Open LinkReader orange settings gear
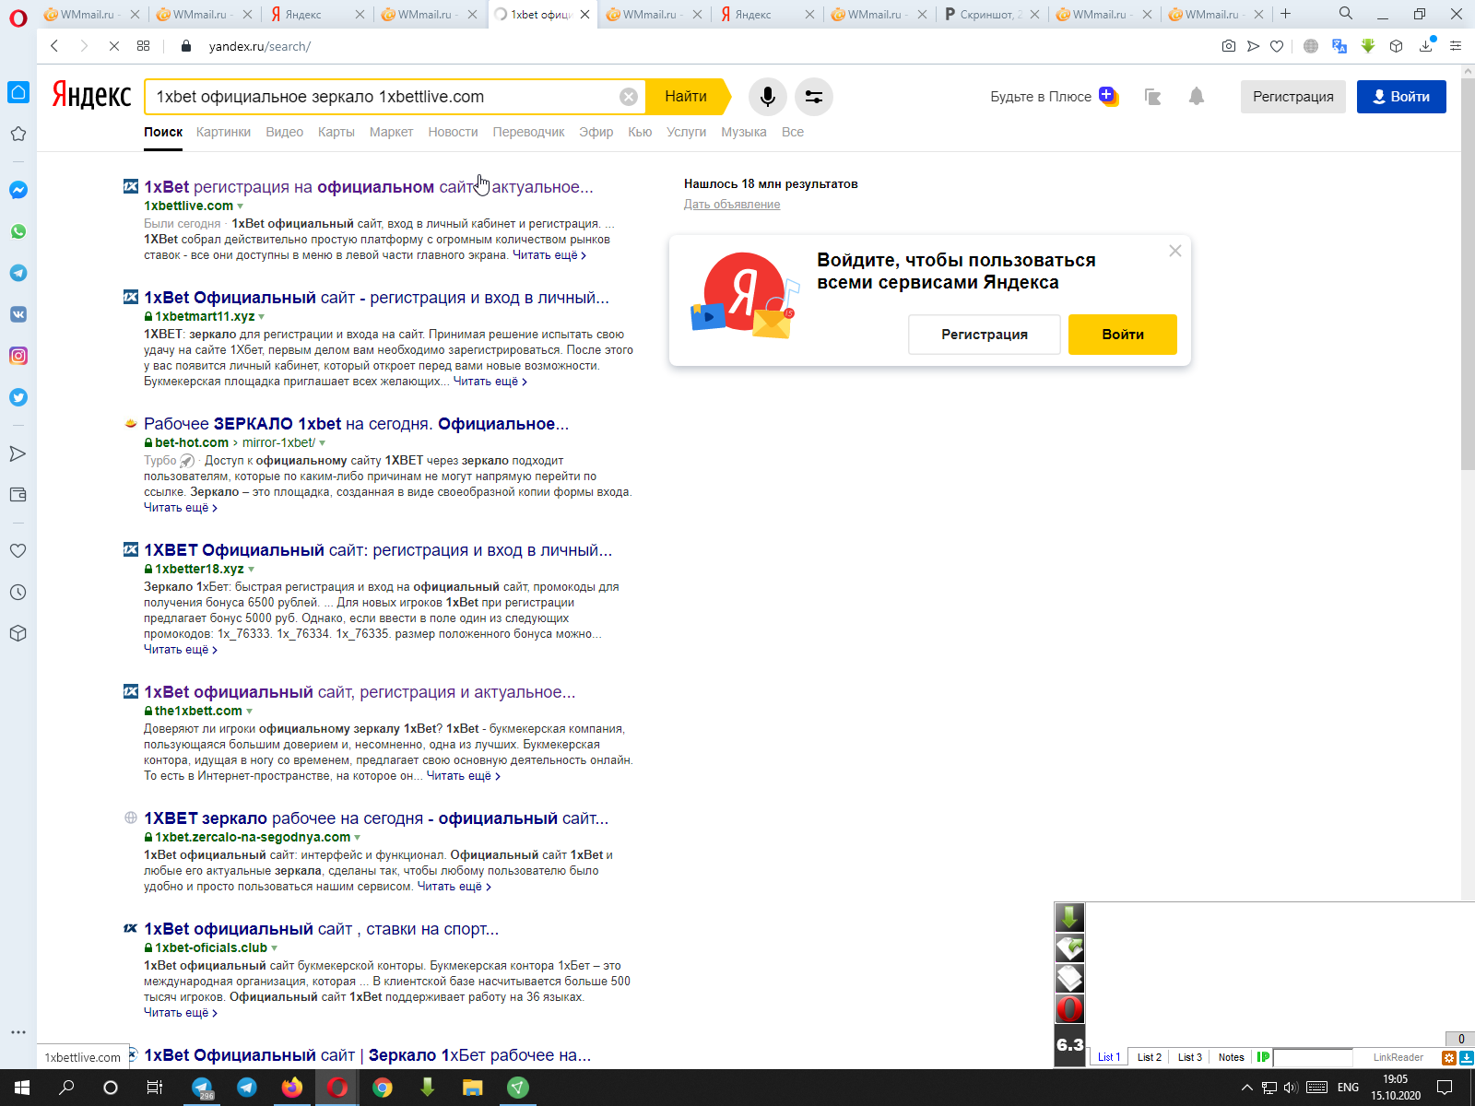The width and height of the screenshot is (1475, 1106). (x=1449, y=1058)
